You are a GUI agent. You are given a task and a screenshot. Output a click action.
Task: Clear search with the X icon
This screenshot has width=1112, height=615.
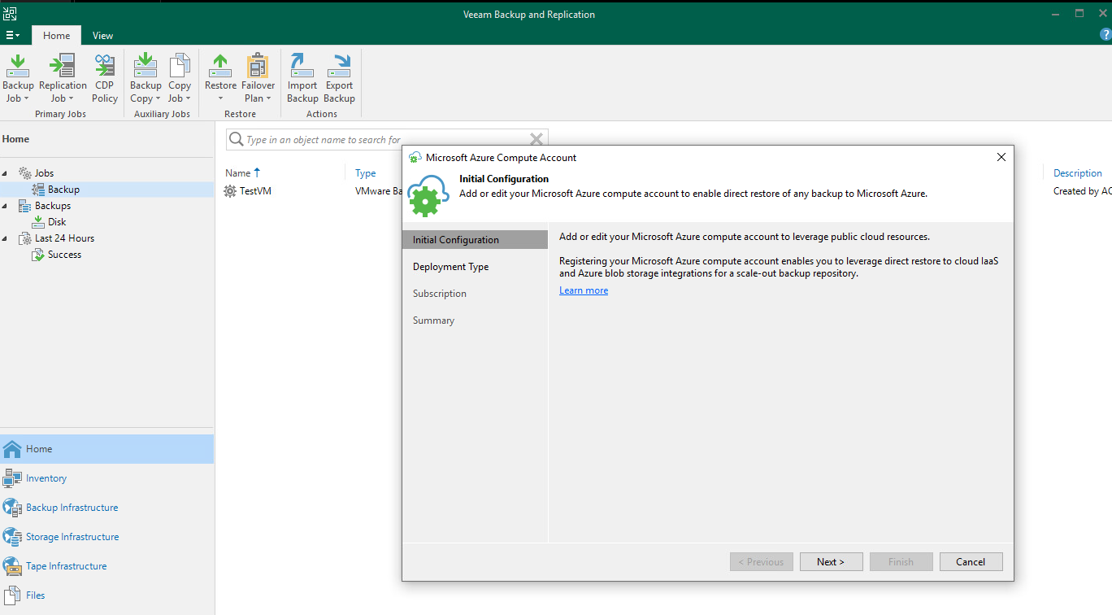[x=536, y=139]
